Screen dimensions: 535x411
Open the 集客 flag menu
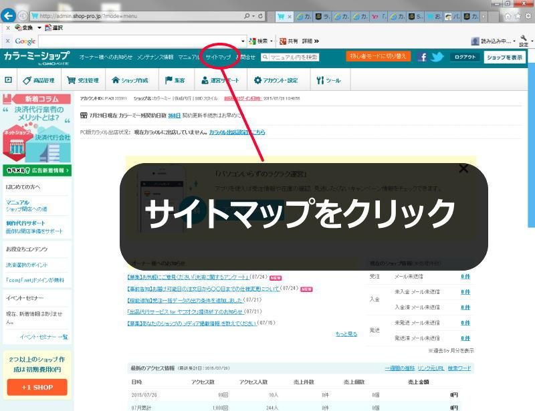tap(175, 81)
